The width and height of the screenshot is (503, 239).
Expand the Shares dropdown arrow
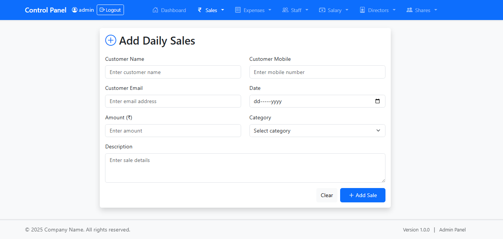pos(436,10)
